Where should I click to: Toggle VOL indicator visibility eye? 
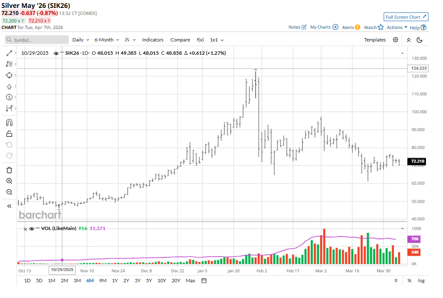tap(32, 229)
